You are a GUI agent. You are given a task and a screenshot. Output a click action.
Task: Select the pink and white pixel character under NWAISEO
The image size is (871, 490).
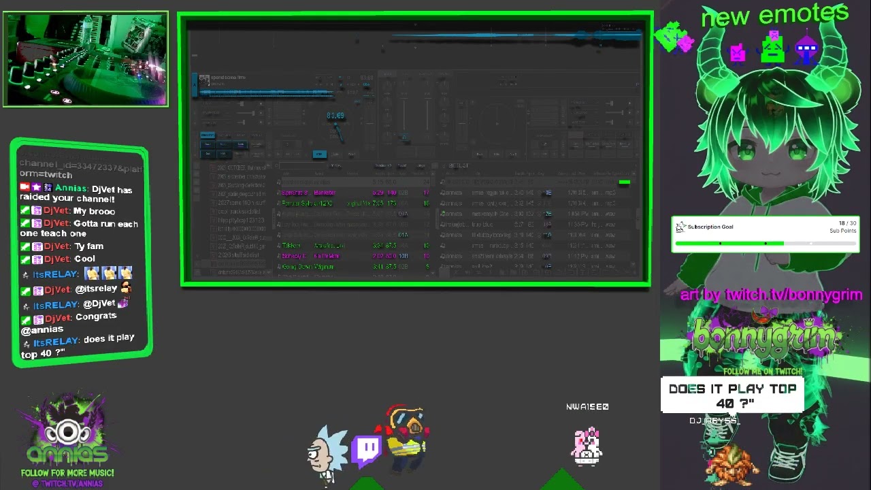[588, 446]
